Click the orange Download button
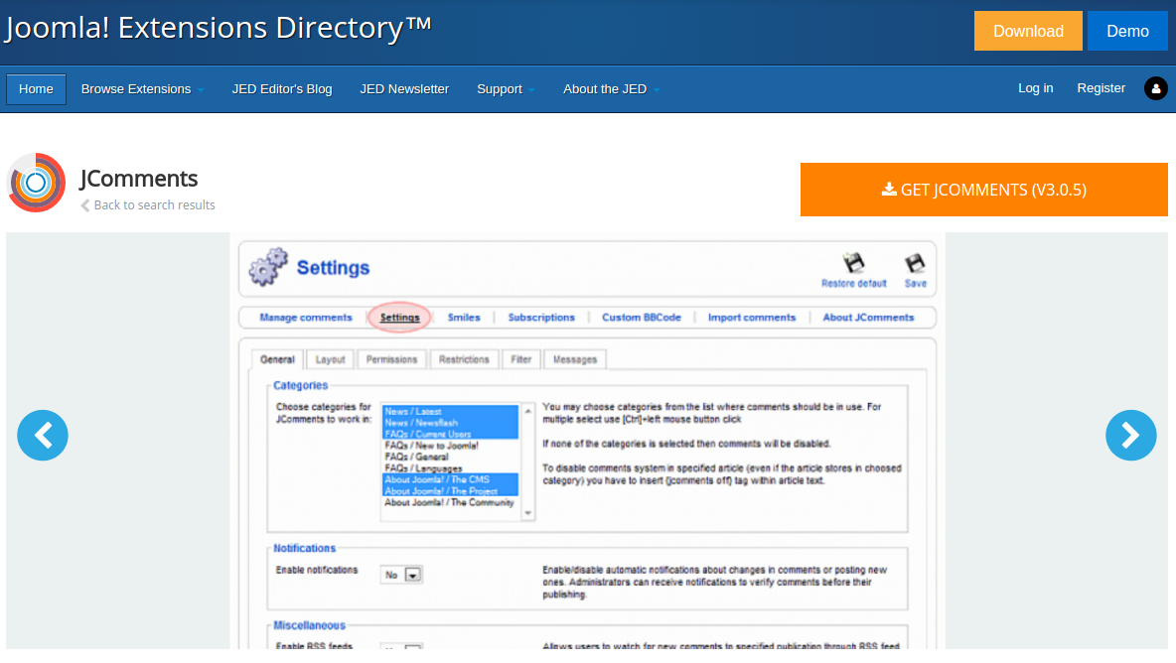Viewport: 1176px width, 663px height. click(1028, 31)
